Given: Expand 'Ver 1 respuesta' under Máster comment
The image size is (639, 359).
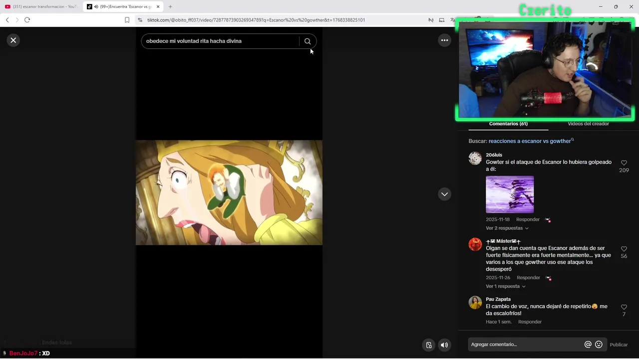Looking at the screenshot, I should tap(505, 287).
